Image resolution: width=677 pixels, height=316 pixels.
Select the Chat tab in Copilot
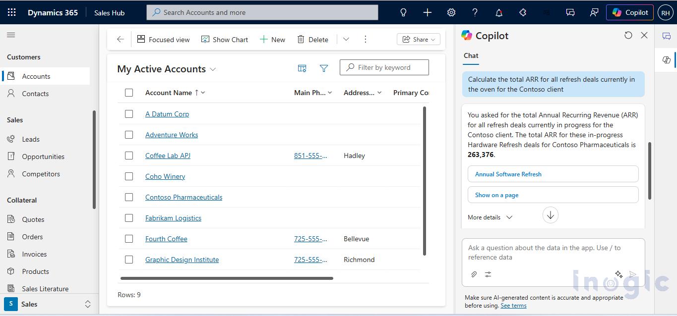471,55
